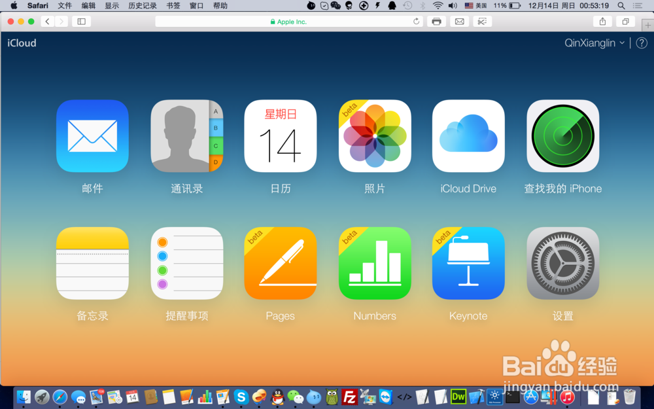Open the 历史记录 history menu
Image resolution: width=654 pixels, height=409 pixels.
(141, 6)
